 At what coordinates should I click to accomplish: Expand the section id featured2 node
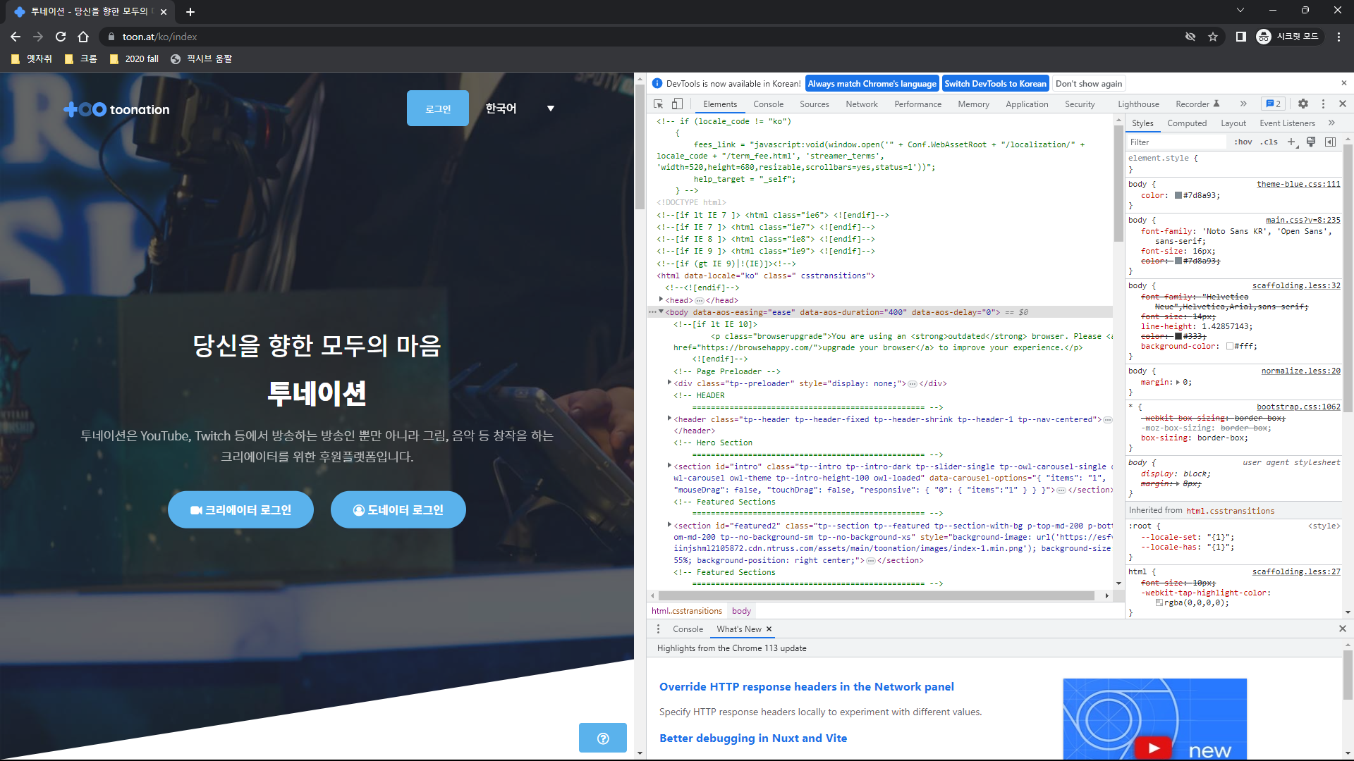coord(669,525)
